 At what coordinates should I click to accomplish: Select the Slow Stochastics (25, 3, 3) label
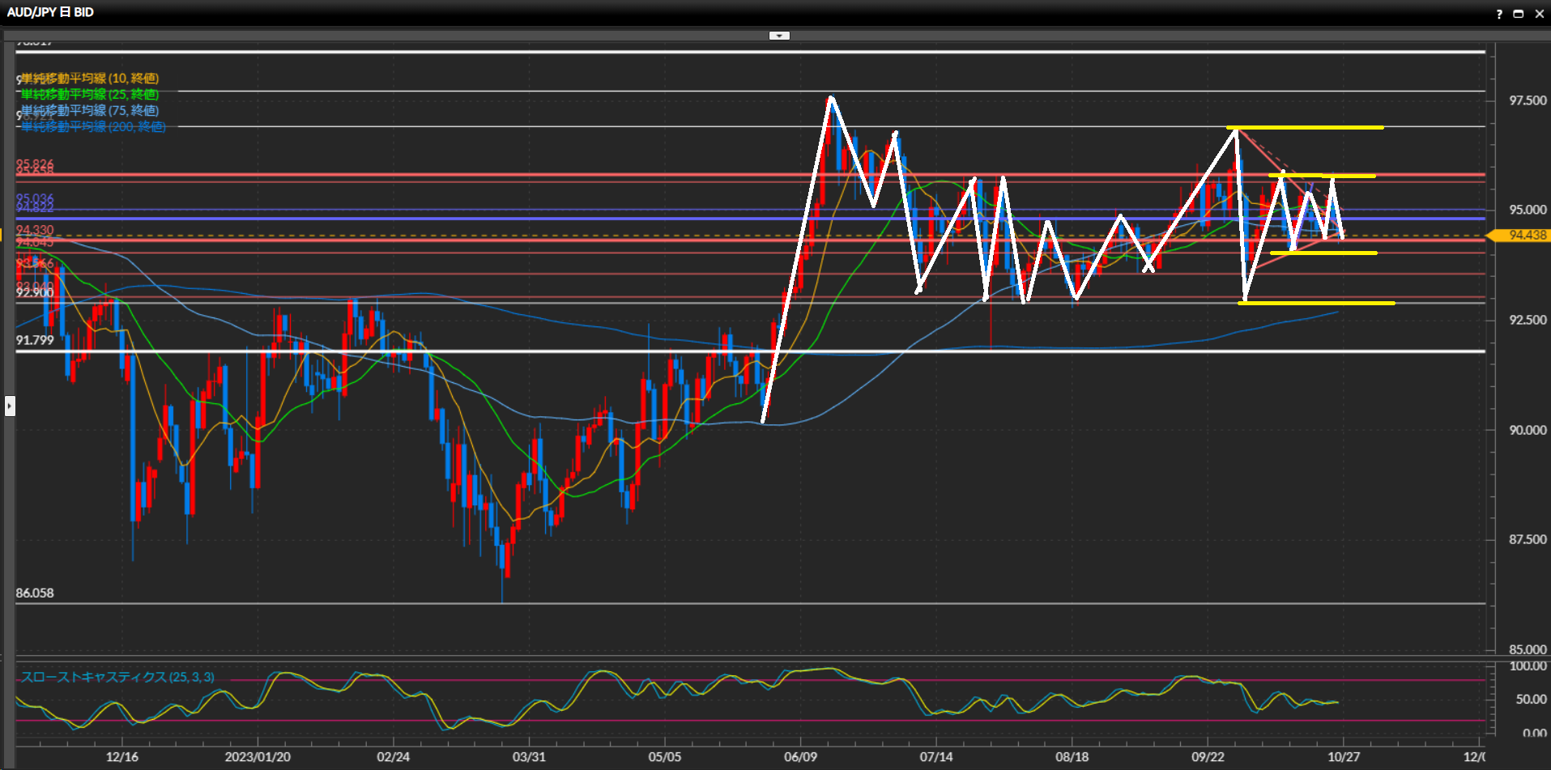[117, 677]
